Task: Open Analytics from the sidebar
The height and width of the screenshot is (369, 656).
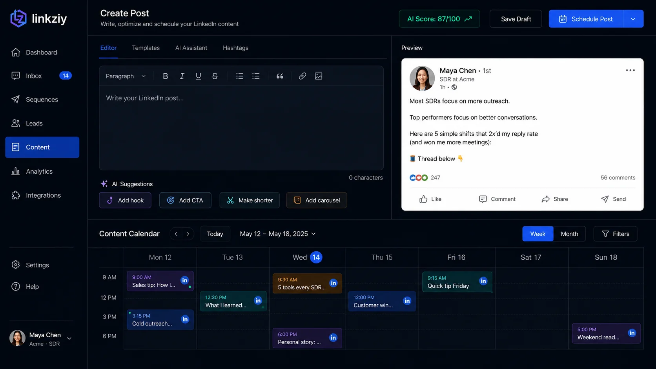Action: click(42, 171)
